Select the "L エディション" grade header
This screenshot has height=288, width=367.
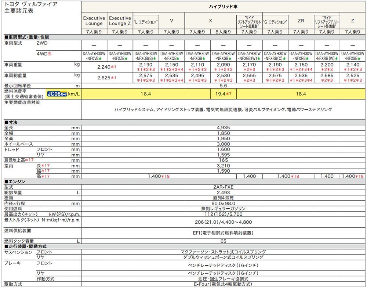click(146, 22)
